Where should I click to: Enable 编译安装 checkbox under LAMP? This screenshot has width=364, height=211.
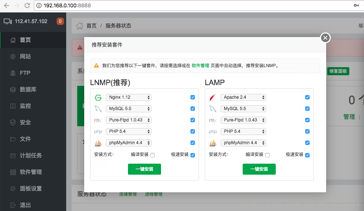(267, 155)
